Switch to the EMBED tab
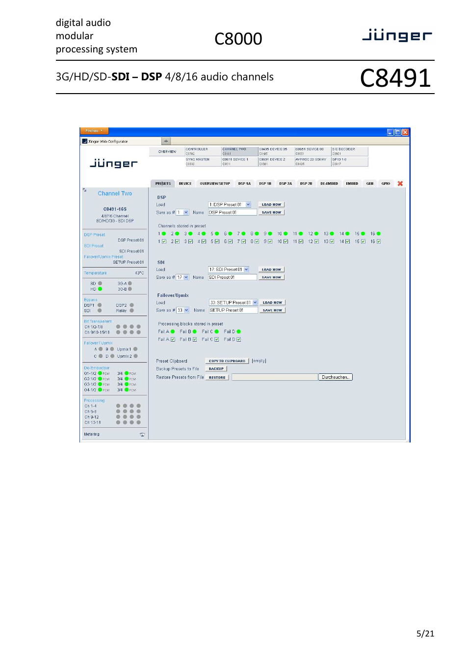The width and height of the screenshot is (468, 662). [x=352, y=184]
